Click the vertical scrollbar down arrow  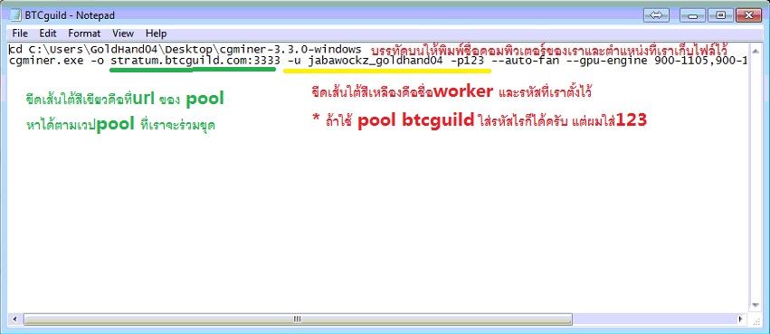point(756,305)
